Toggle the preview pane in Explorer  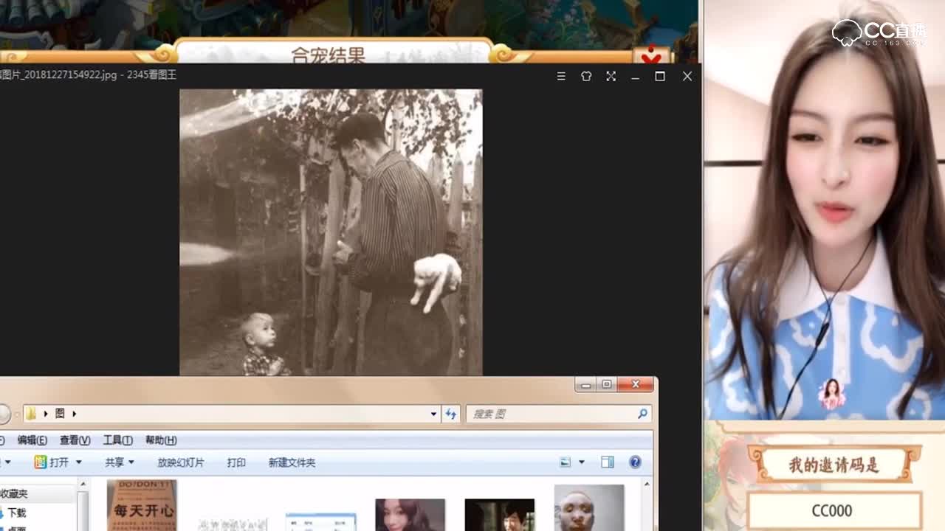(607, 462)
